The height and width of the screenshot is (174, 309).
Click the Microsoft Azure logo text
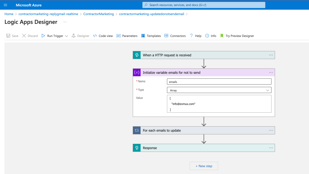coord(29,5)
